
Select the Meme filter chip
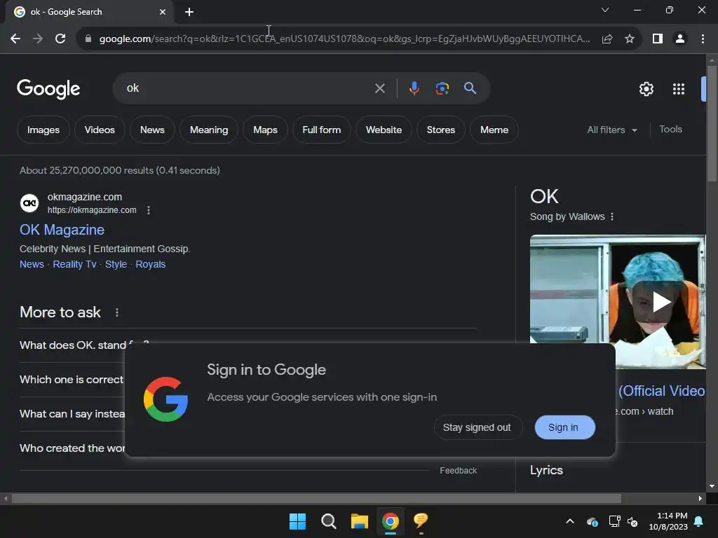pyautogui.click(x=494, y=130)
